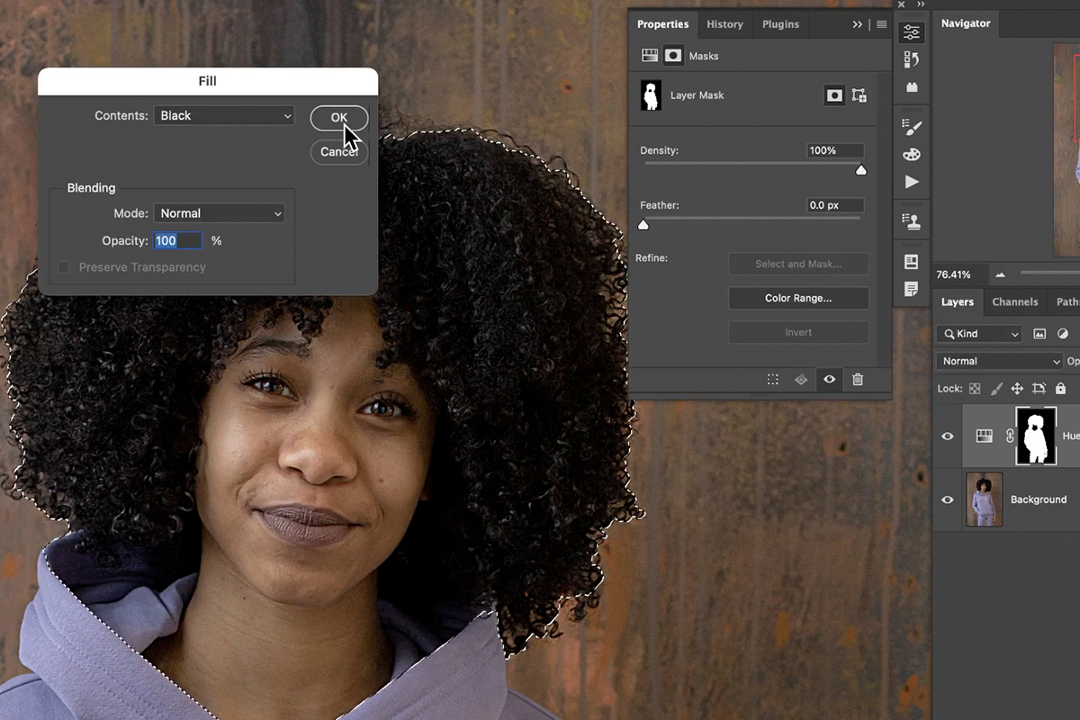Lock transparent pixels in Layers panel

pos(975,389)
